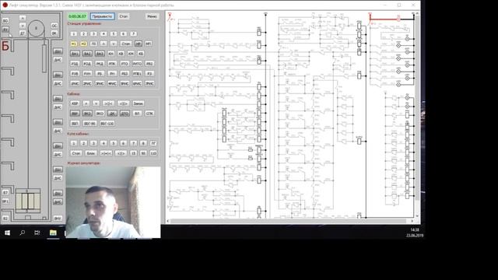Open File Explorer from taskbar
Viewport: 498px width, 280px height.
point(53,233)
